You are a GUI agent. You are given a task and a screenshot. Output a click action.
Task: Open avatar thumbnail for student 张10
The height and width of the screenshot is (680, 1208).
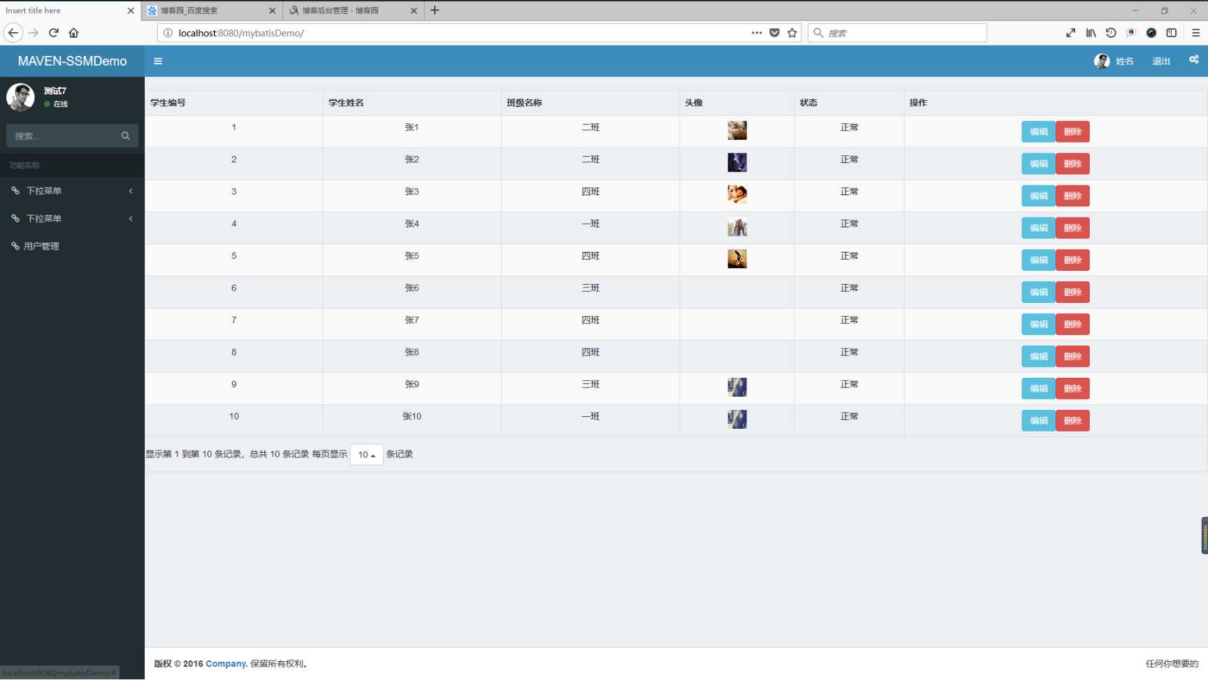click(x=737, y=419)
